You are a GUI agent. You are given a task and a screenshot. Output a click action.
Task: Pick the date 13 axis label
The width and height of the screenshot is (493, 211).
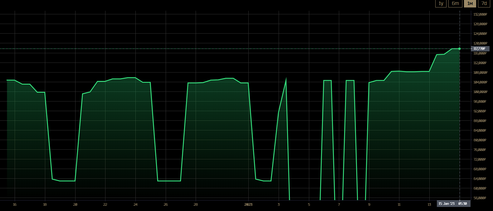pyautogui.click(x=429, y=204)
